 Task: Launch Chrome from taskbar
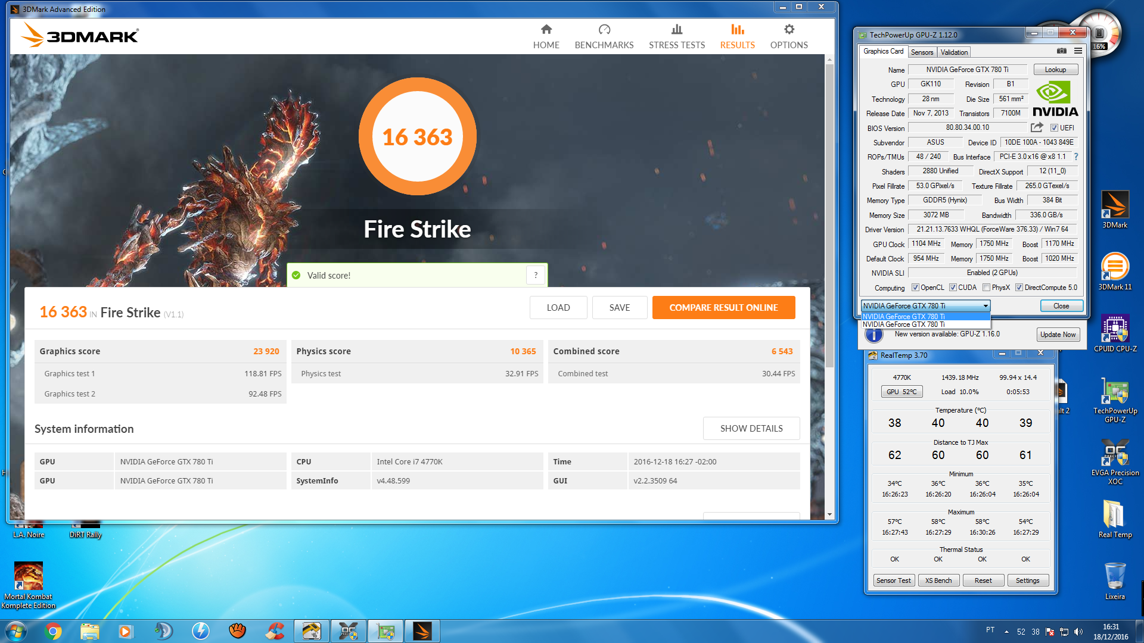click(53, 631)
